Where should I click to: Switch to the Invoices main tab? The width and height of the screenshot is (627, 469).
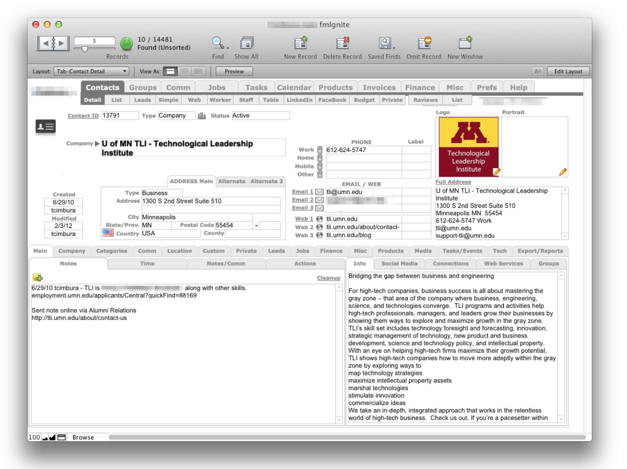point(379,88)
